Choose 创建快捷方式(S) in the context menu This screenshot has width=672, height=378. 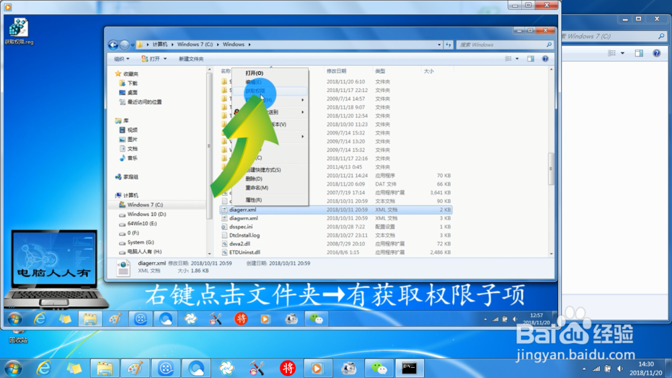[x=263, y=170]
